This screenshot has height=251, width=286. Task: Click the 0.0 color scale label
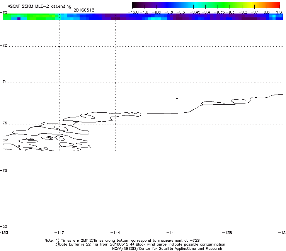[267, 12]
